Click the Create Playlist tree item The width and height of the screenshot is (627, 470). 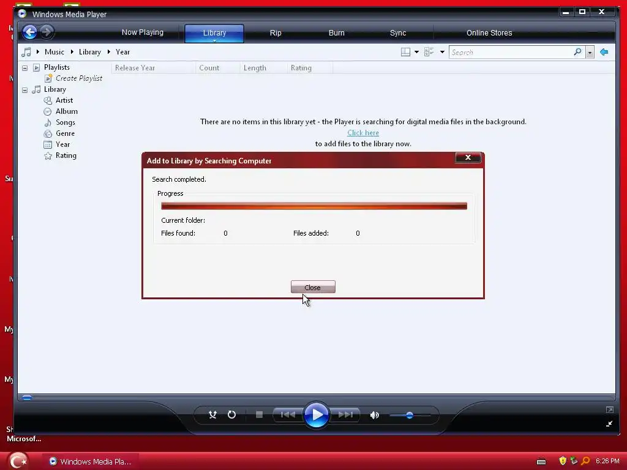click(79, 78)
